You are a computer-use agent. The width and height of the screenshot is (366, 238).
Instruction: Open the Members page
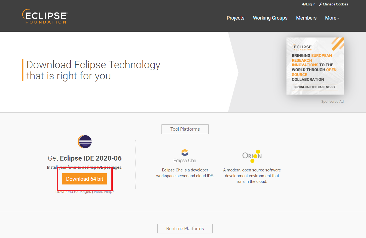point(306,18)
